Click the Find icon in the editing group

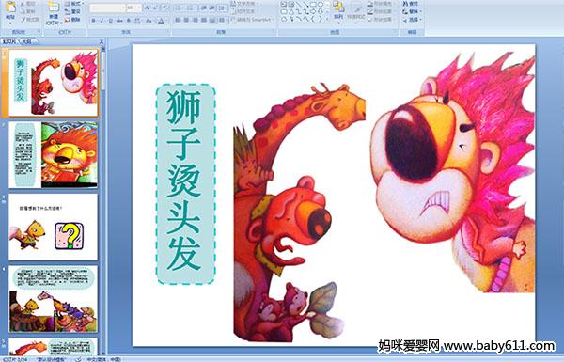point(411,4)
